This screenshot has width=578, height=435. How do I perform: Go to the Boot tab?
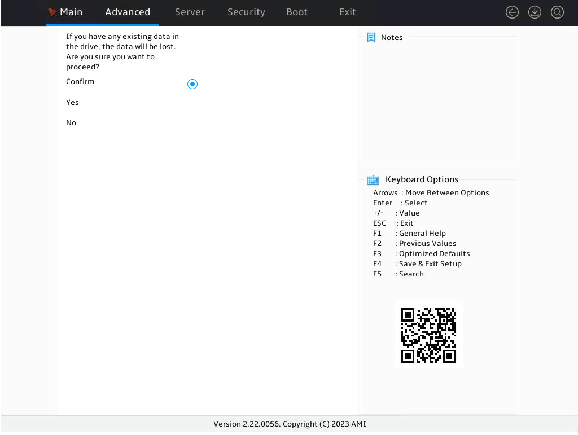297,12
